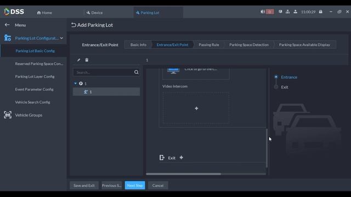Open the Home tab
This screenshot has width=351, height=197.
pyautogui.click(x=44, y=13)
